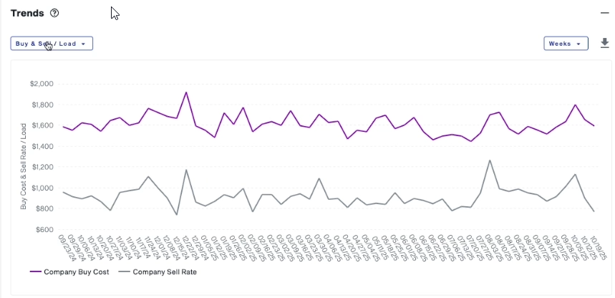Viewport: 615px width, 298px height.
Task: Click the purple line marker in the legend
Action: tap(36, 272)
